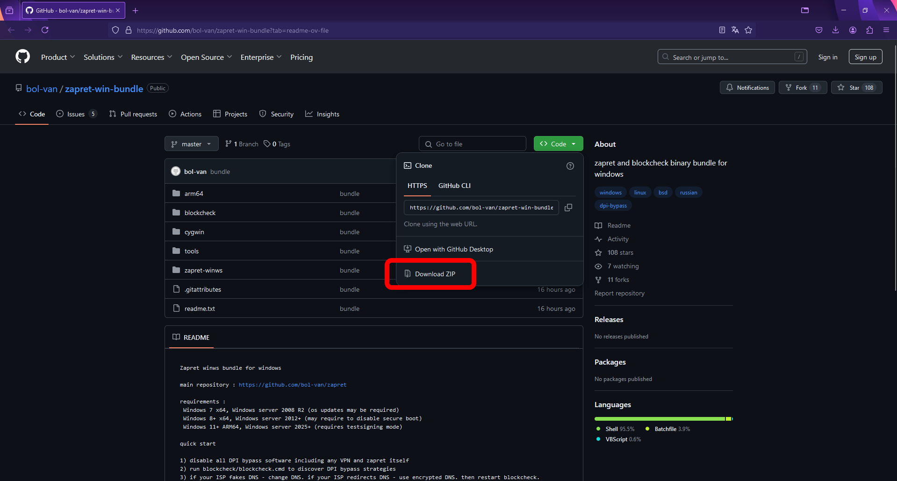Open the Firefox account icon
Image resolution: width=897 pixels, height=481 pixels.
pos(853,30)
